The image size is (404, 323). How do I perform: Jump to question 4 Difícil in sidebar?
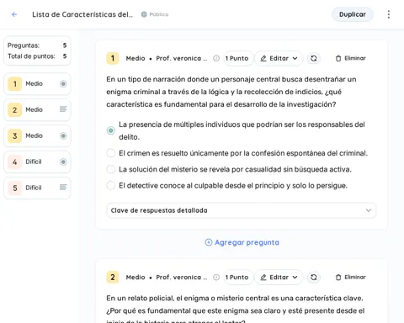click(37, 161)
